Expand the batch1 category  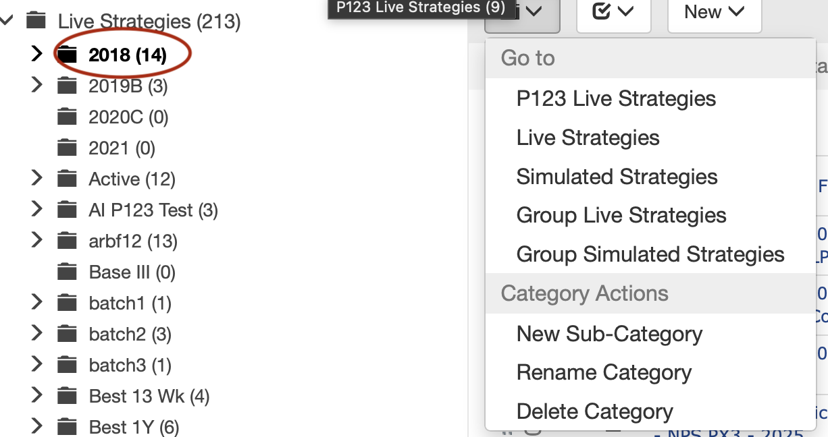point(37,303)
